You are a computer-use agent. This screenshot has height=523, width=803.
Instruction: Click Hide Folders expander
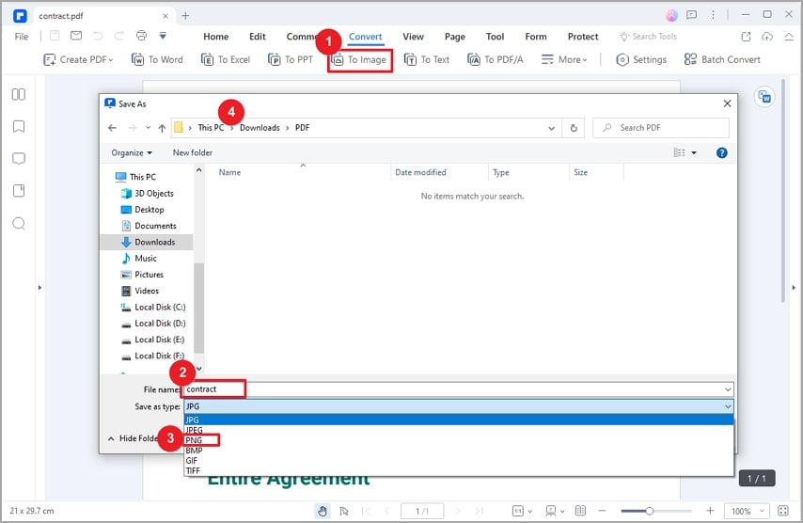click(x=134, y=438)
